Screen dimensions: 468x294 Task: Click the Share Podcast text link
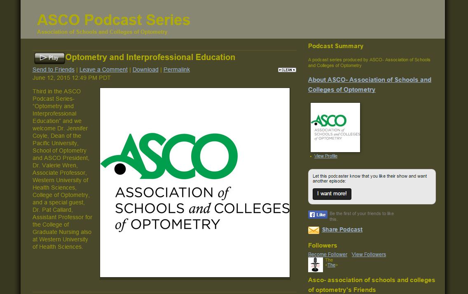pos(342,229)
